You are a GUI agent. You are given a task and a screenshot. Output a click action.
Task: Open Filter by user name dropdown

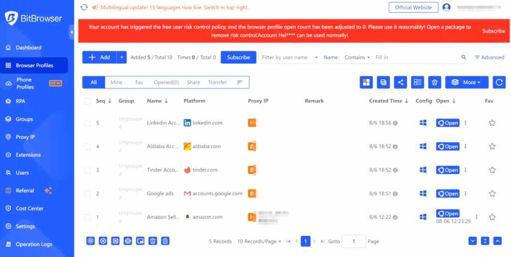tap(290, 57)
